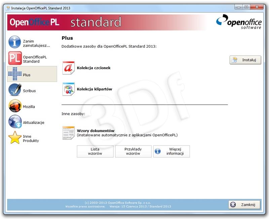
Task: Click the Mozilla dinosaur icon
Action: coord(15,106)
